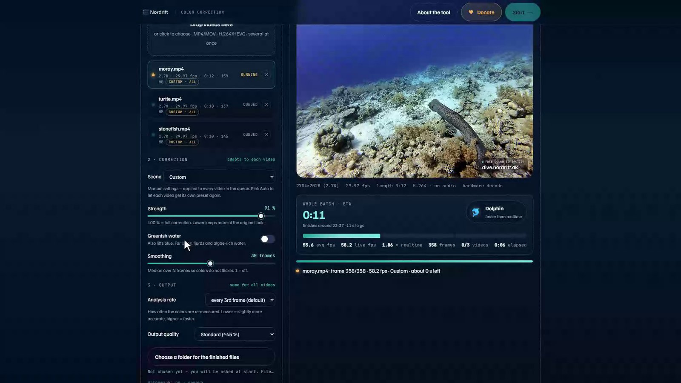Select the turtle.mp4 queue item
The height and width of the screenshot is (383, 681).
(211, 105)
